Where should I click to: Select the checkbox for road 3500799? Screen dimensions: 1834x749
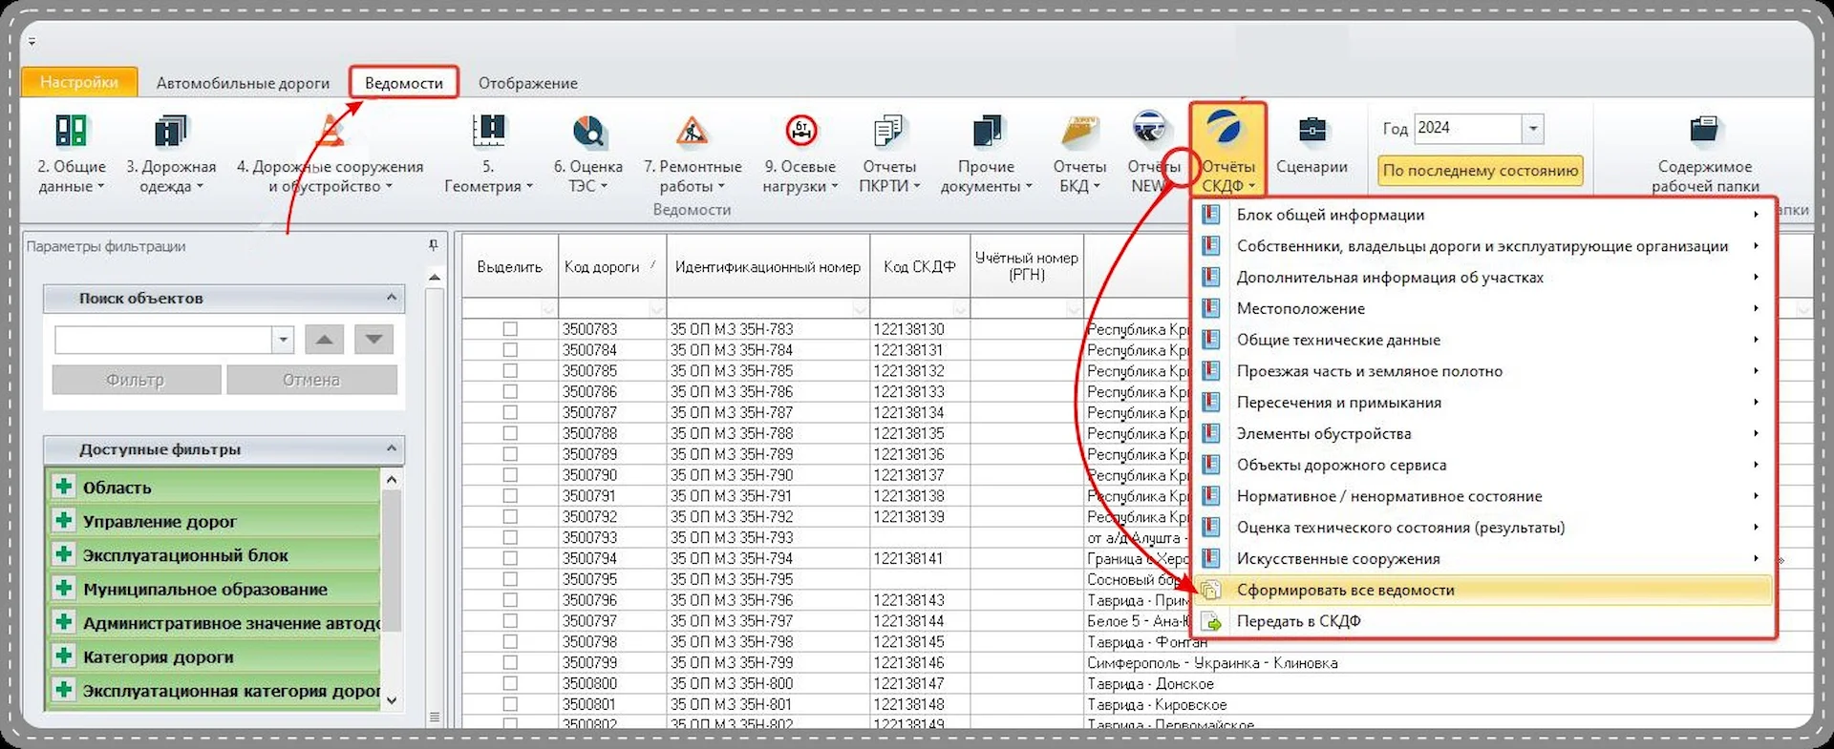[510, 662]
